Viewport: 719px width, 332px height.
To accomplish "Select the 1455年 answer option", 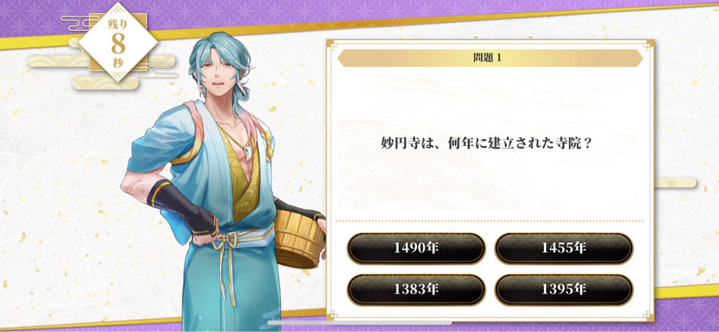I will [563, 248].
